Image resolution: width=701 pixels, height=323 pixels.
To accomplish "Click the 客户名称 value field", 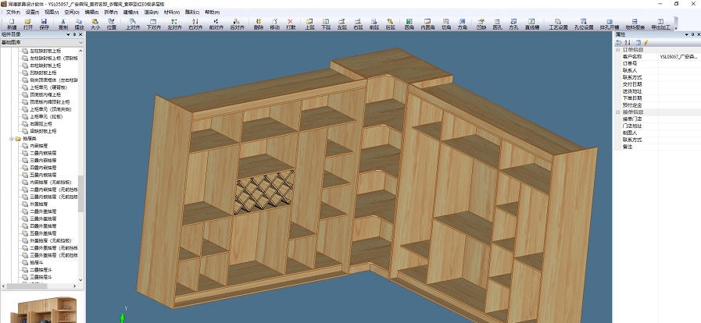I will [676, 57].
